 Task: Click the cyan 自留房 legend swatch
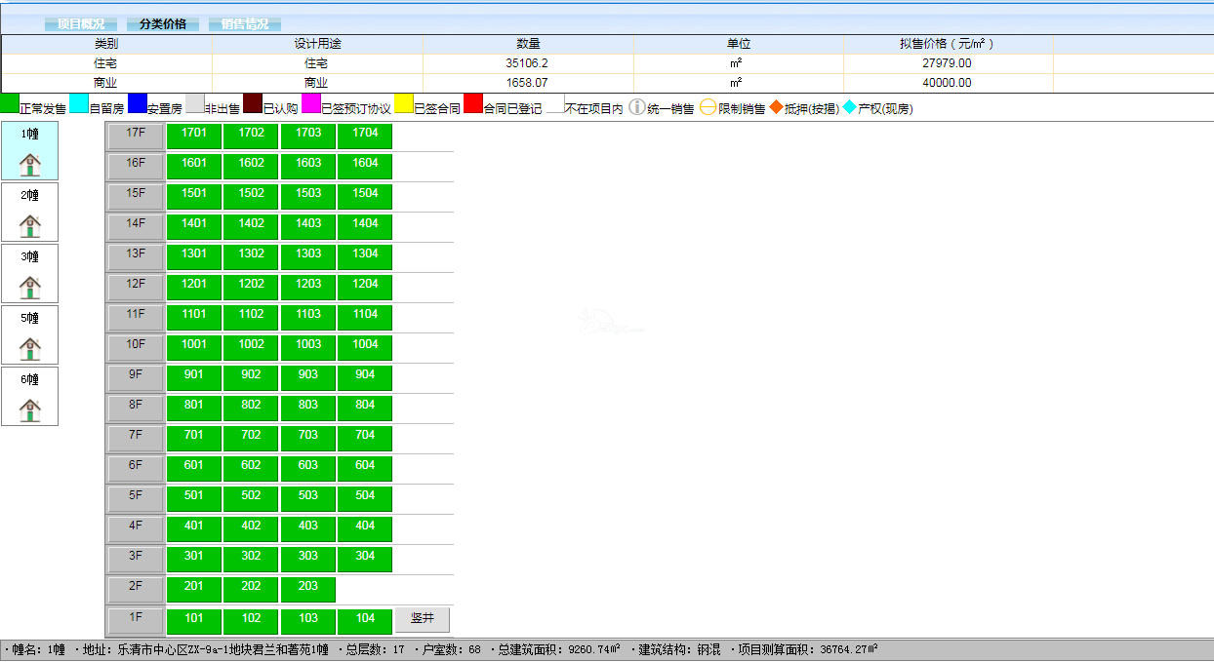(x=79, y=103)
